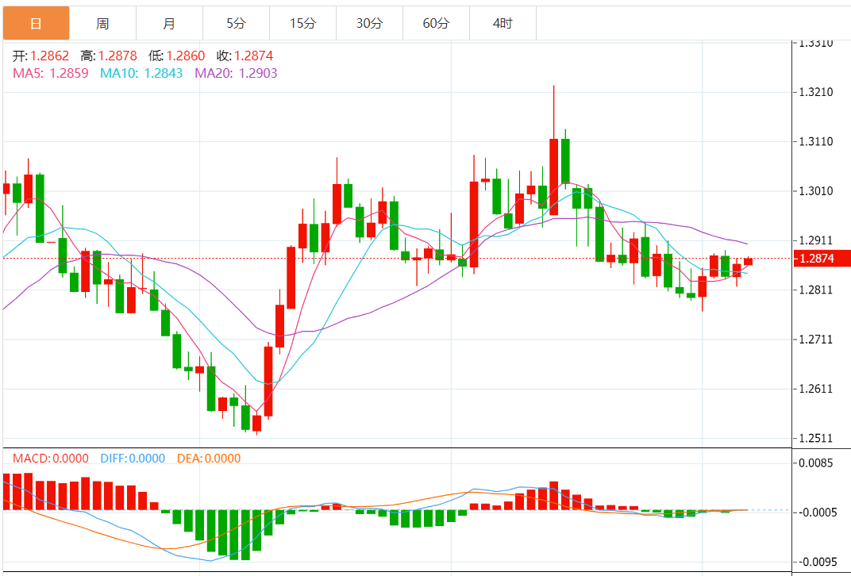Click the latest rightmost red candlestick
Image resolution: width=851 pixels, height=576 pixels.
[748, 262]
